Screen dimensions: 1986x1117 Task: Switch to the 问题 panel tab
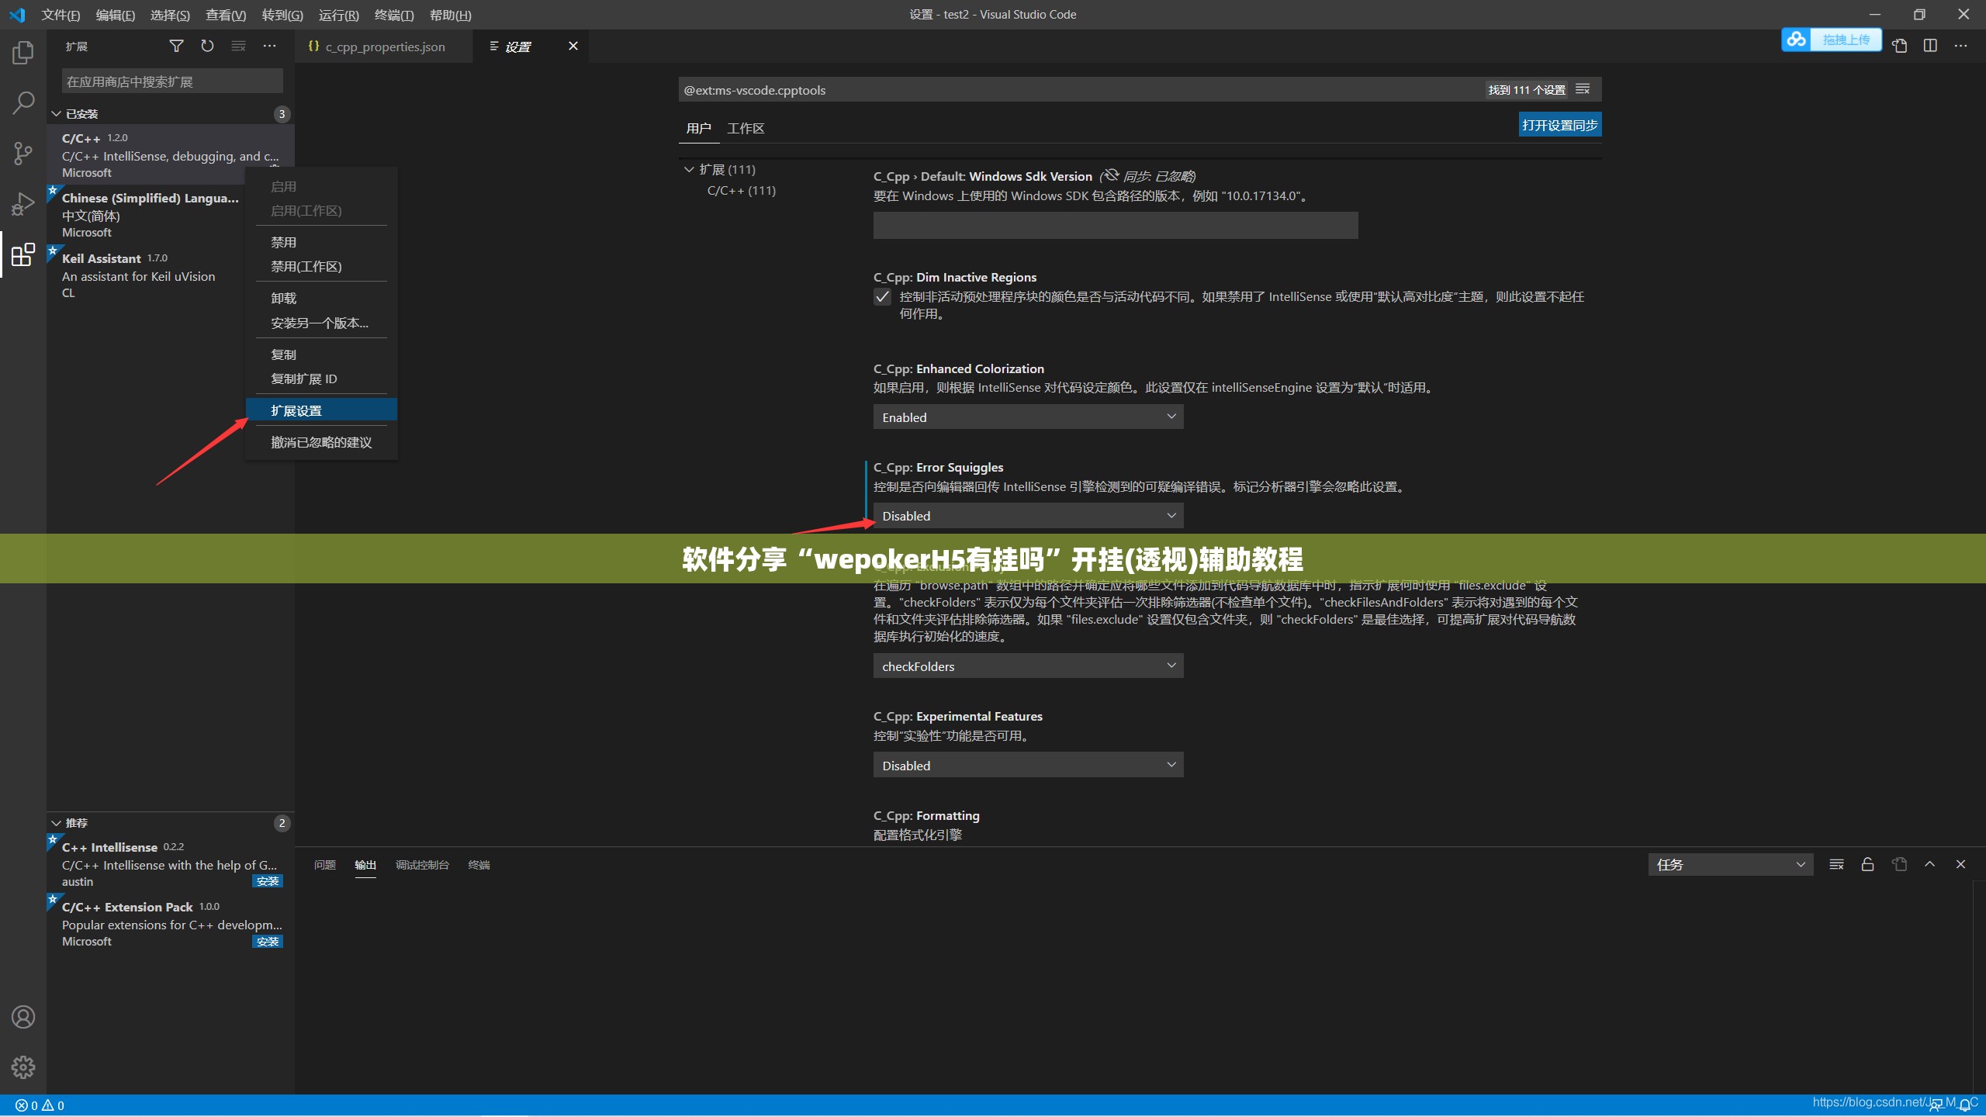point(325,864)
